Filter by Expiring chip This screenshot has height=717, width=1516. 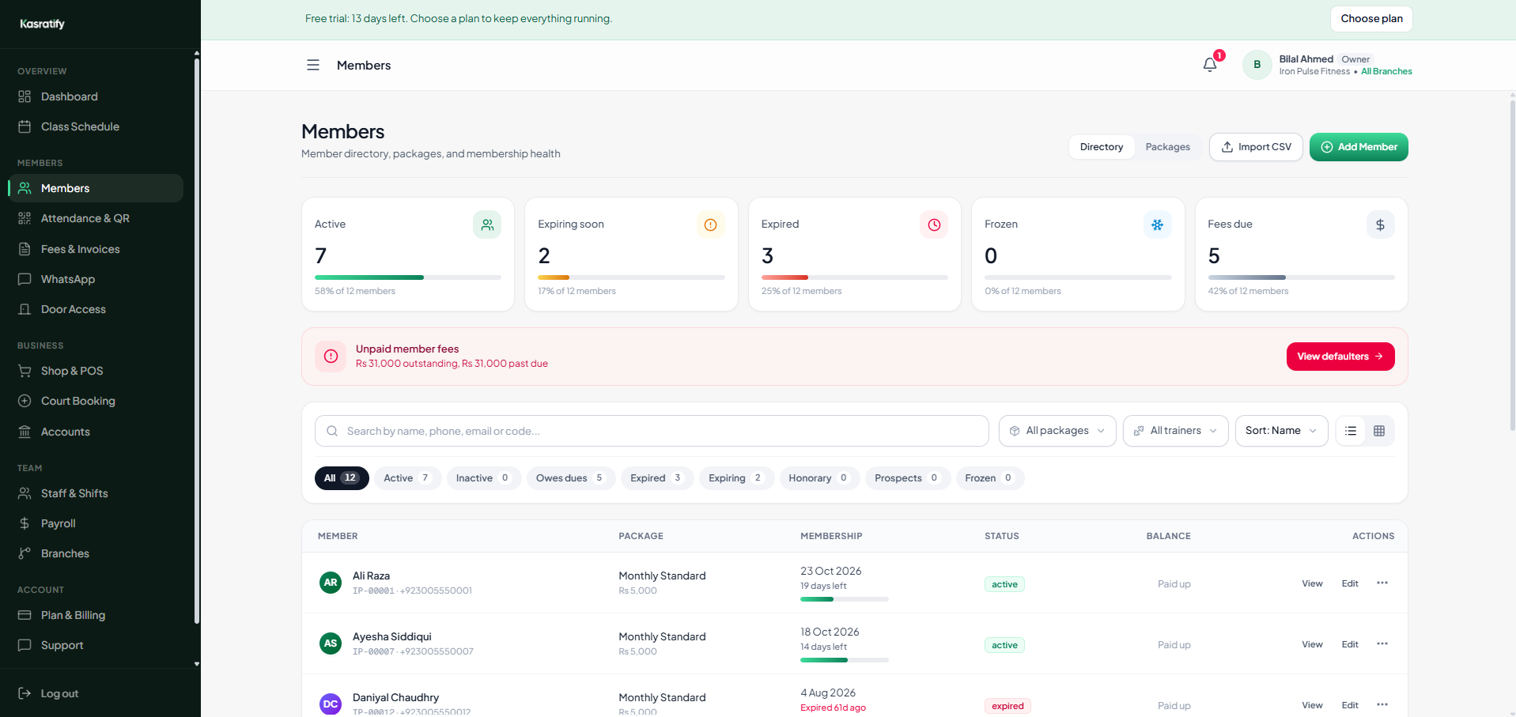point(735,478)
